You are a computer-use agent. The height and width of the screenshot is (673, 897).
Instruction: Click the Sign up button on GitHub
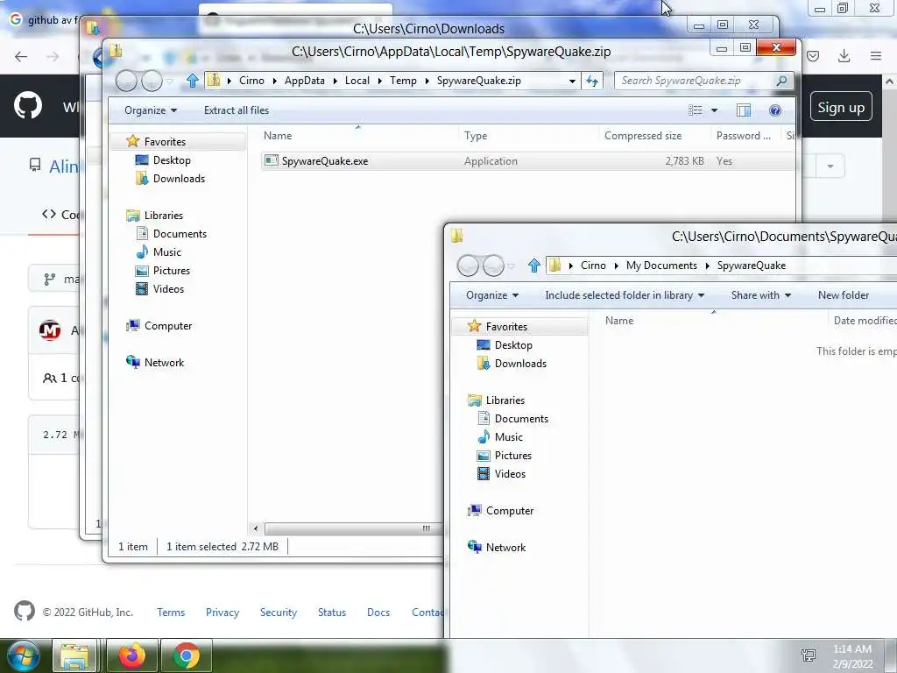841,107
